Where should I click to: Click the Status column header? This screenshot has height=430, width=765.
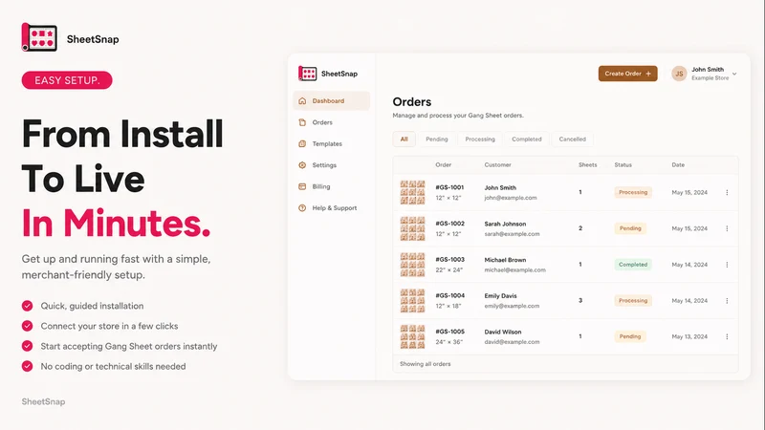click(623, 164)
